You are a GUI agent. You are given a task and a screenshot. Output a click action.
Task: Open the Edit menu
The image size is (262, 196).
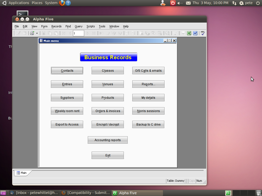(x=25, y=26)
